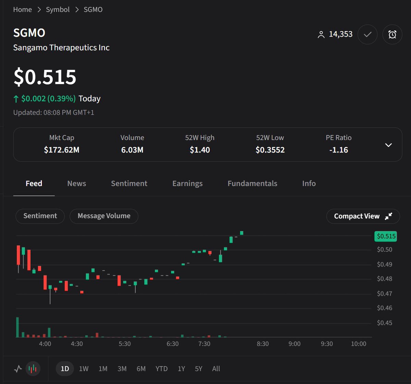The width and height of the screenshot is (411, 384).
Task: Select the 1D time range
Action: [x=65, y=369]
